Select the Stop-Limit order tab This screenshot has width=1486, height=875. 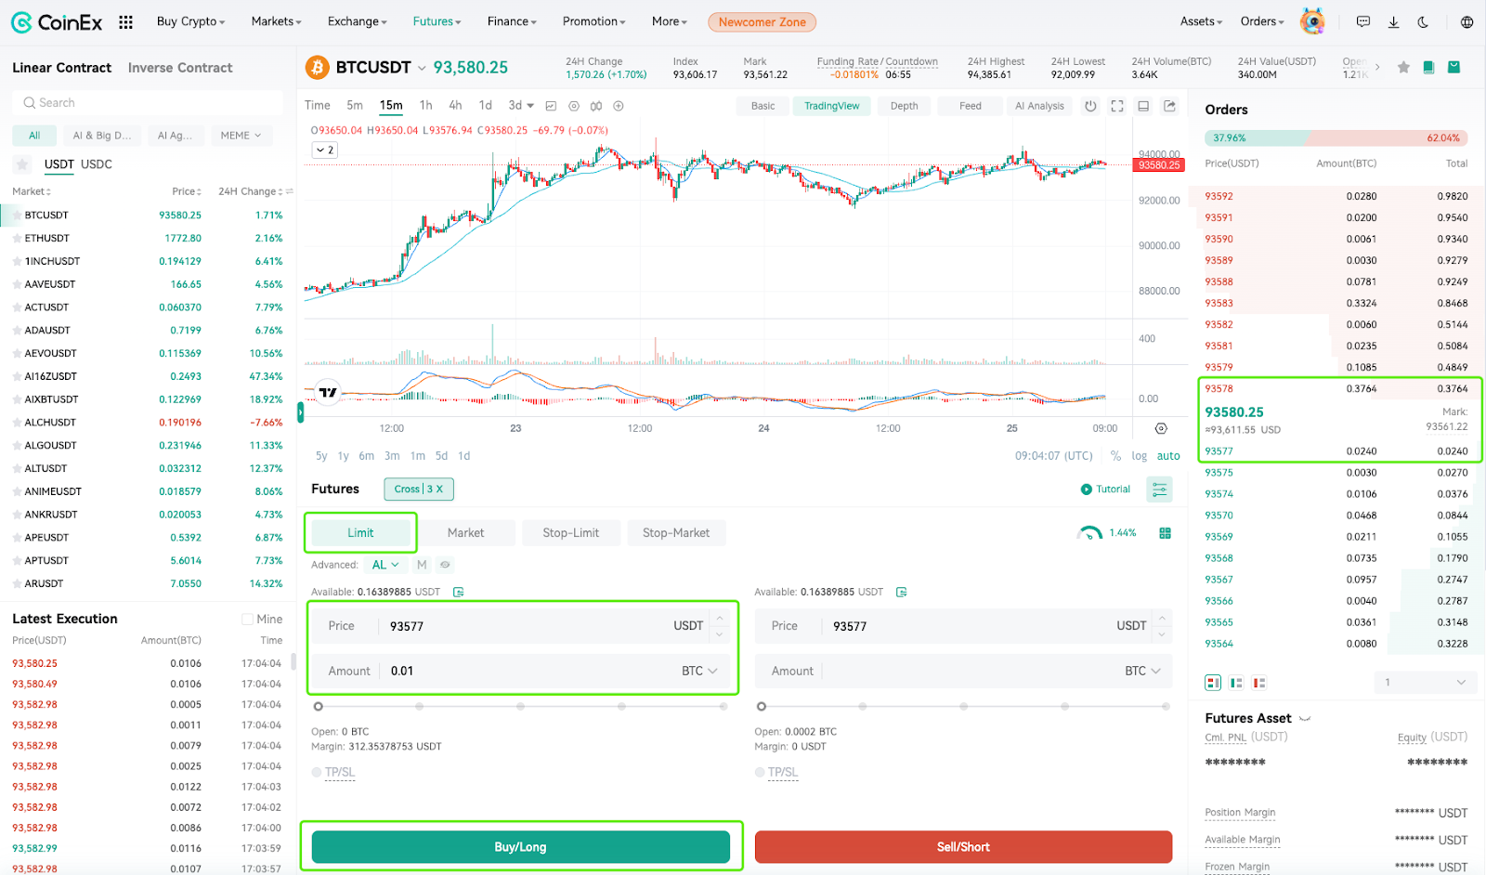(570, 533)
